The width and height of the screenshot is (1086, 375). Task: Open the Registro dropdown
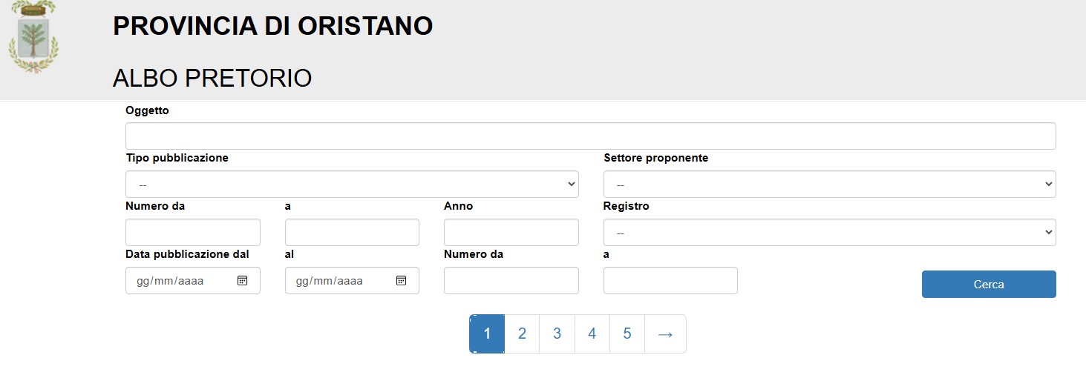[829, 232]
